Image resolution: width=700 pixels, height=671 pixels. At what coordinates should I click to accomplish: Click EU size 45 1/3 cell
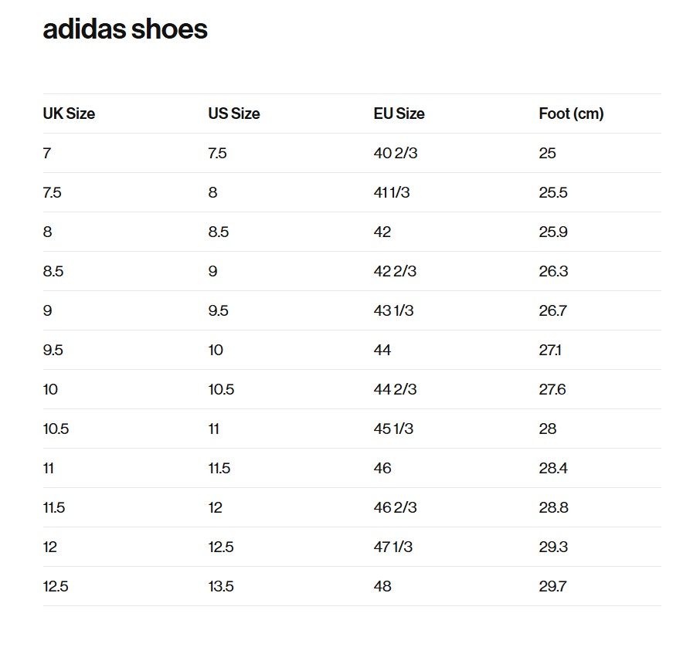[x=393, y=429]
